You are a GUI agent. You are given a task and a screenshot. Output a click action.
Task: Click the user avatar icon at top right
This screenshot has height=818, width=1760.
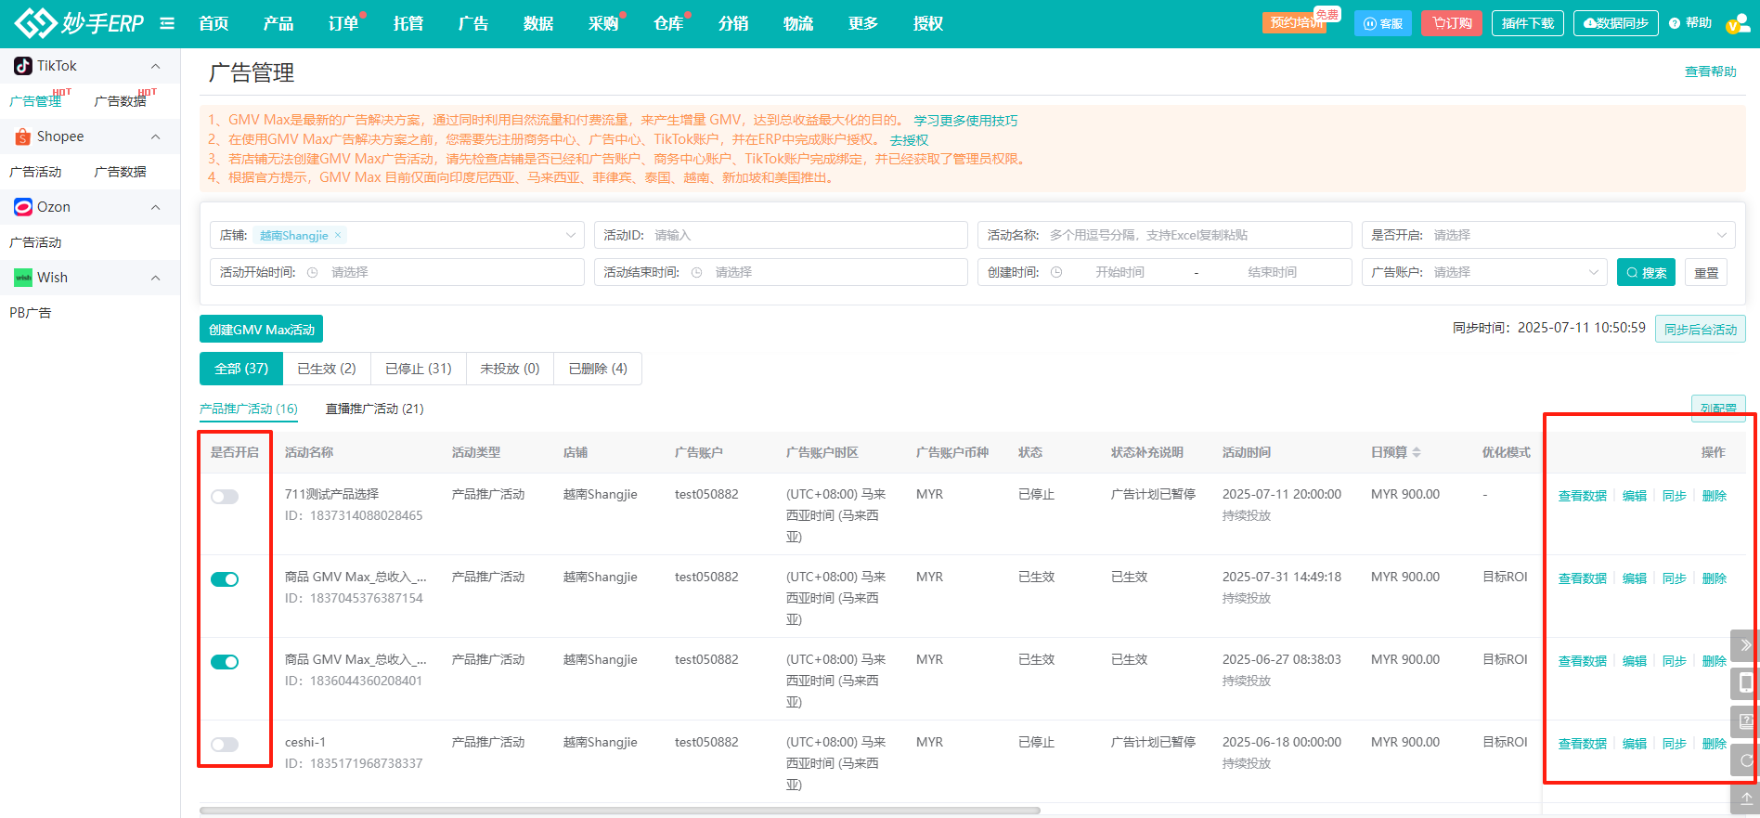coord(1737,23)
